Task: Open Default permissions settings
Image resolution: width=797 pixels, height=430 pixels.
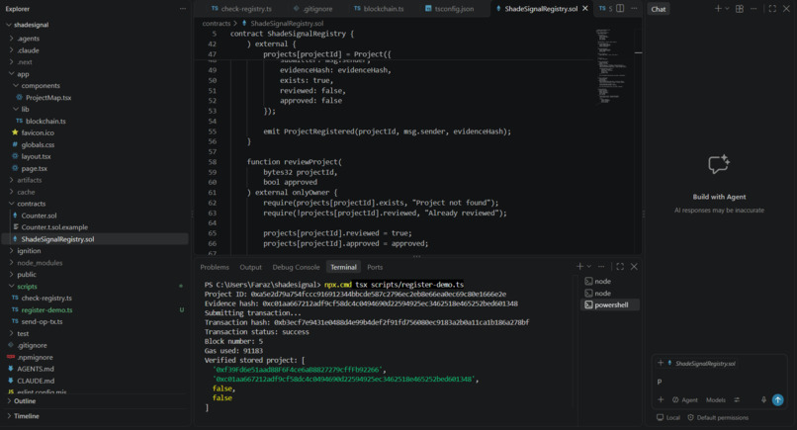Action: click(718, 418)
